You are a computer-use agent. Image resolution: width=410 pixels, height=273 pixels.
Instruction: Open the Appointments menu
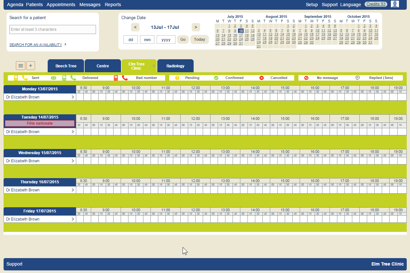tap(61, 5)
